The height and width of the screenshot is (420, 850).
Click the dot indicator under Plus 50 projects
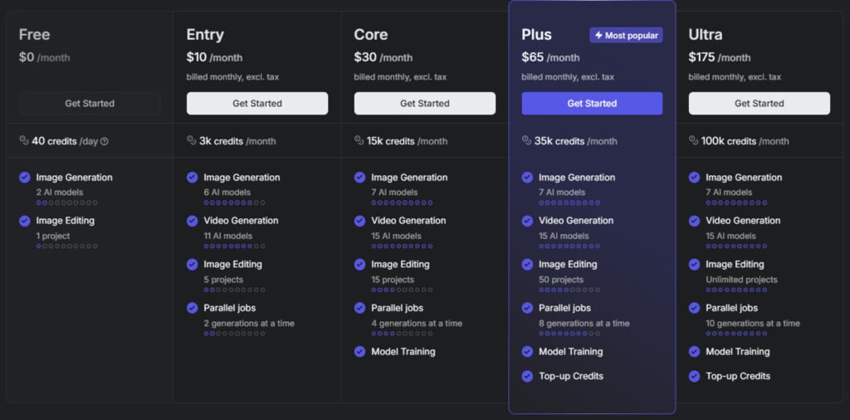click(x=569, y=290)
